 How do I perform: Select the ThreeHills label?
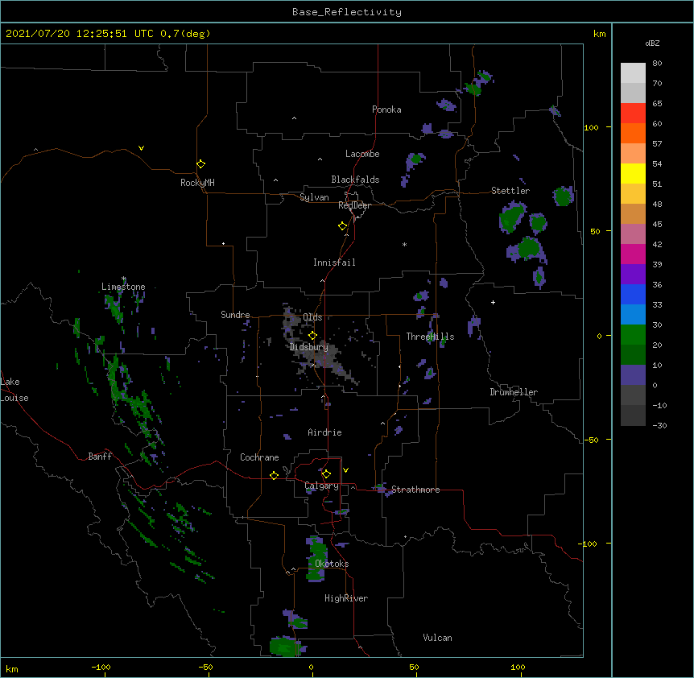(430, 337)
